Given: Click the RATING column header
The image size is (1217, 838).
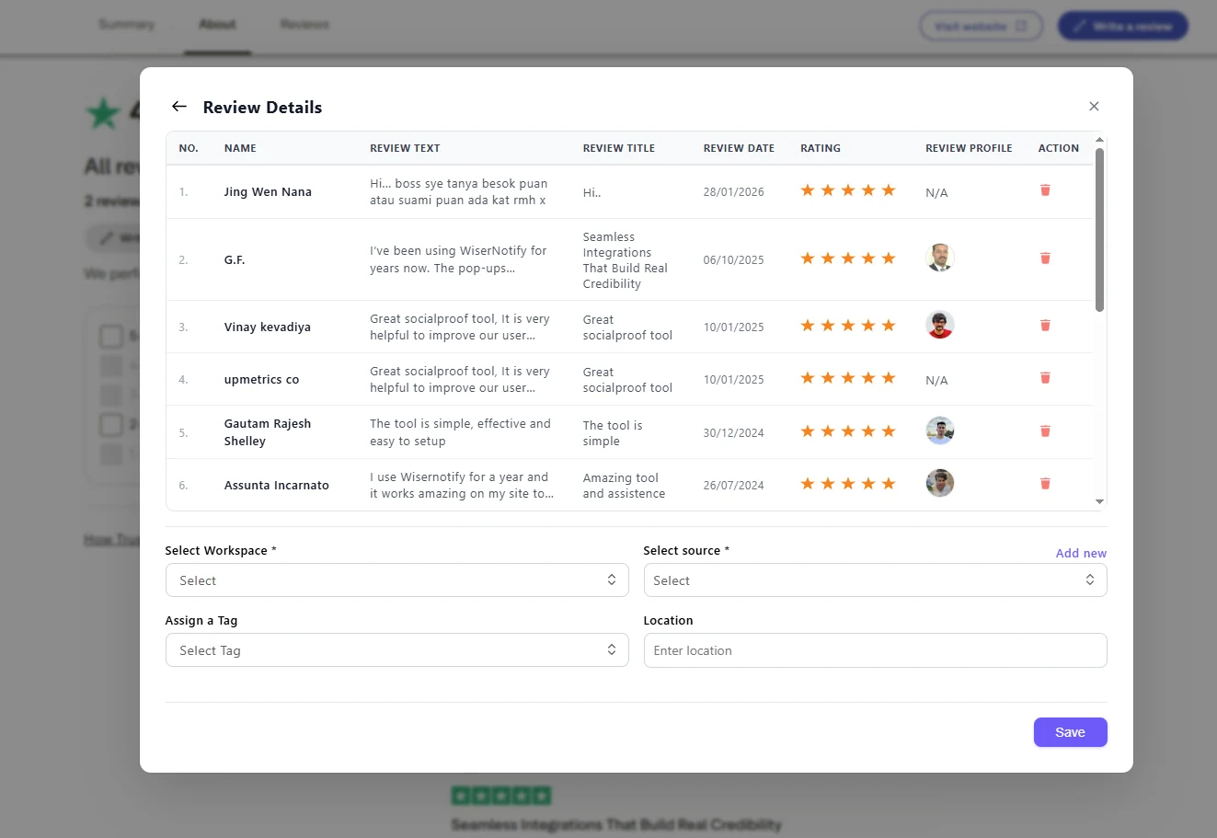Looking at the screenshot, I should tap(821, 148).
